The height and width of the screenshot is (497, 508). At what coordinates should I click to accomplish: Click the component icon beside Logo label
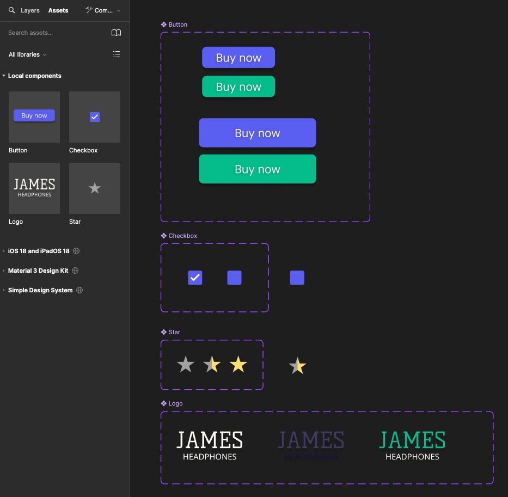163,403
